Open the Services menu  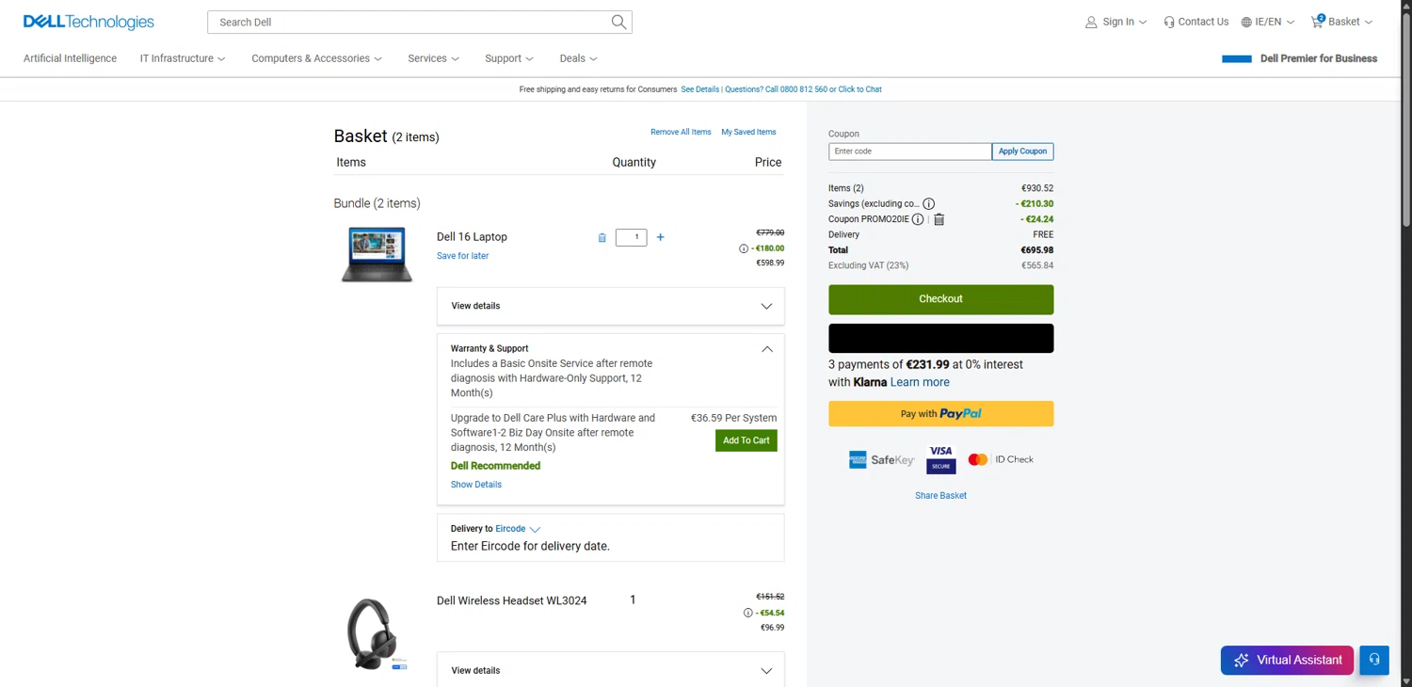(x=433, y=58)
